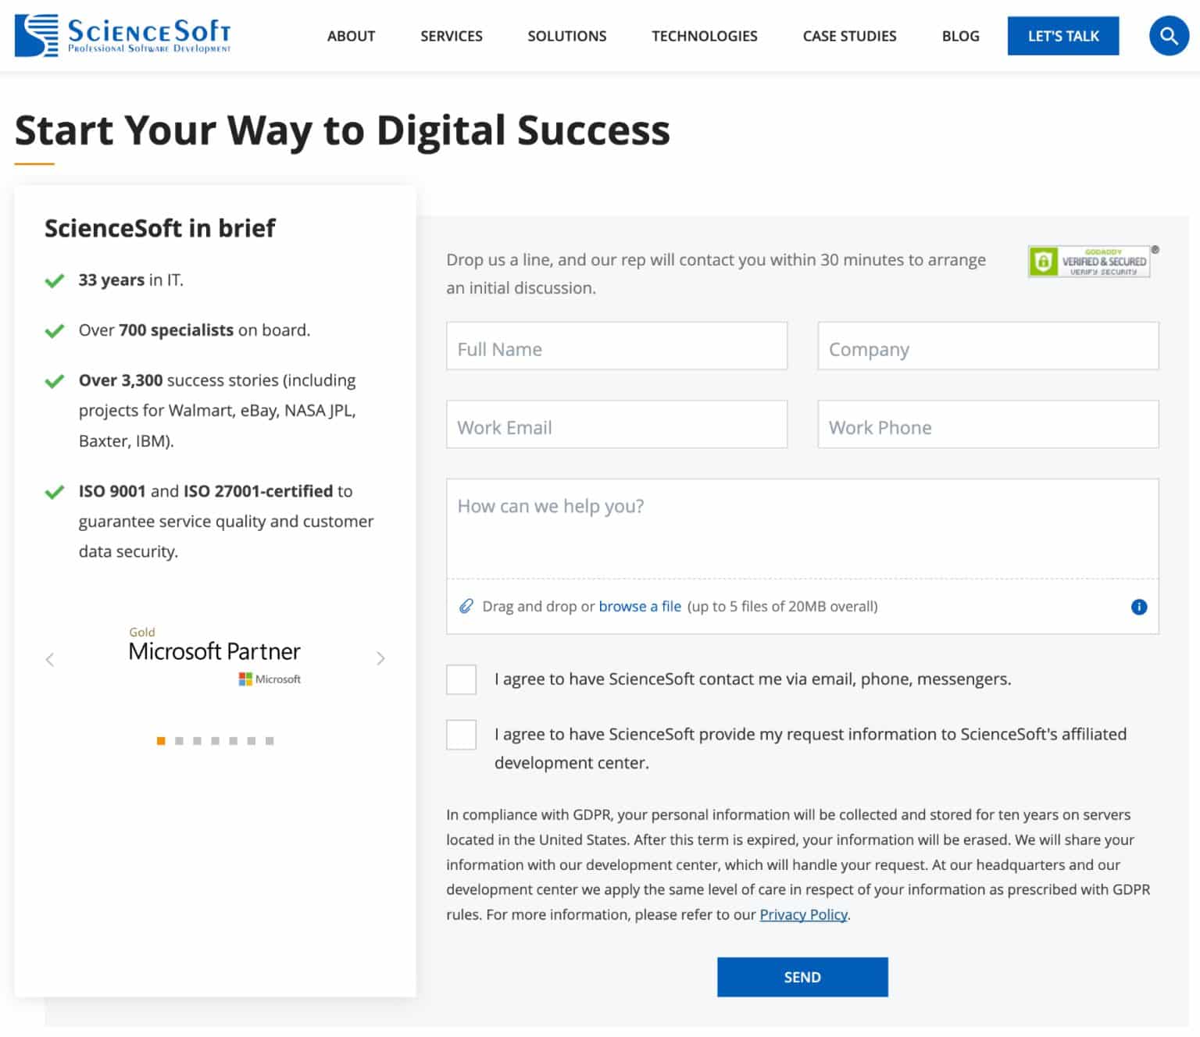Viewport: 1200px width, 1037px height.
Task: Go to the CASE STUDIES section
Action: pos(849,35)
